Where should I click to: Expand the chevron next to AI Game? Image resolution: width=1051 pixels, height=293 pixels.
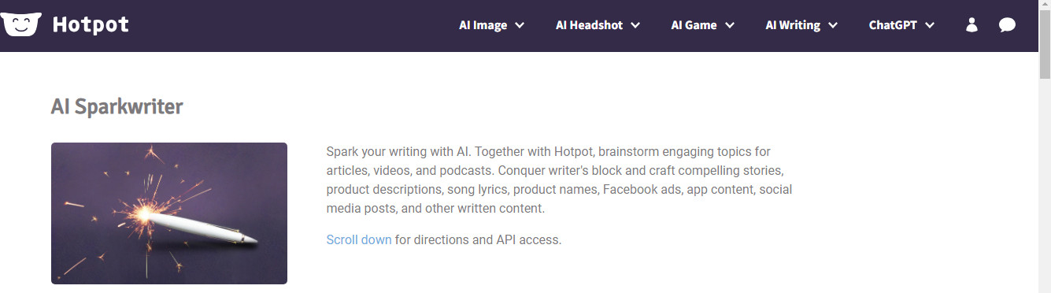point(730,25)
